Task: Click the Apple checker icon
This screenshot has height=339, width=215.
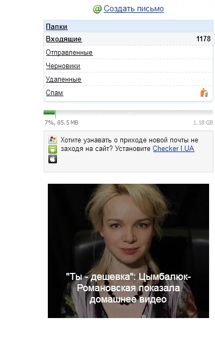Action: tap(53, 159)
